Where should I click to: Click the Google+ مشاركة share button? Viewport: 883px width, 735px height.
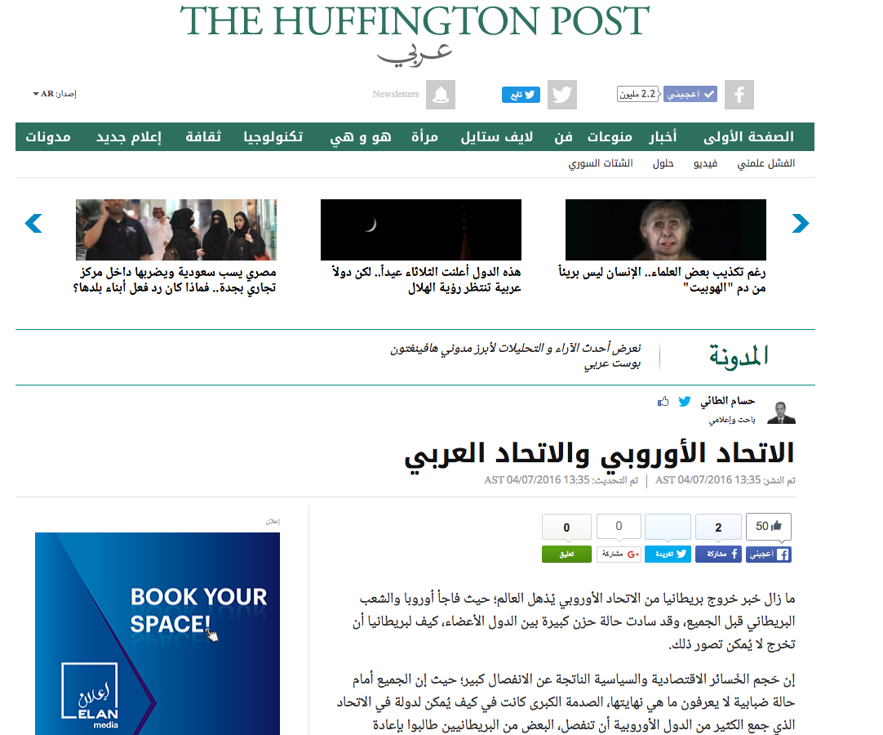point(619,554)
